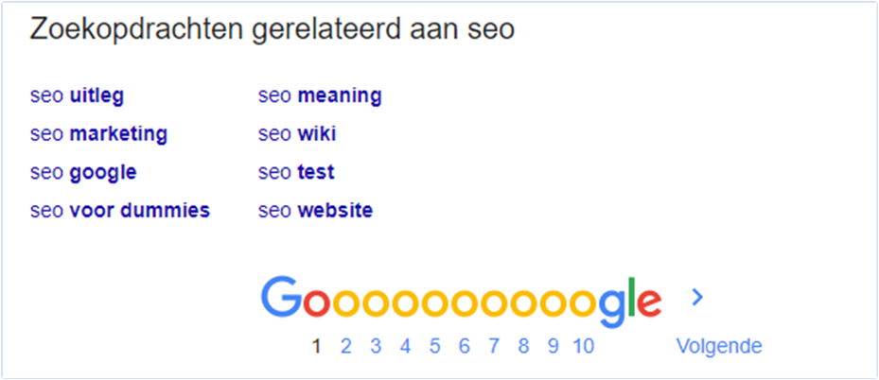Screen dimensions: 879x380
Task: Jump to results page 8
Action: point(522,346)
